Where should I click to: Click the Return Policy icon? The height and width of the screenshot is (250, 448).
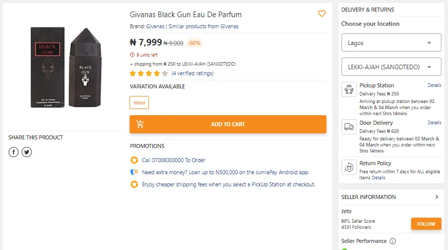(349, 166)
